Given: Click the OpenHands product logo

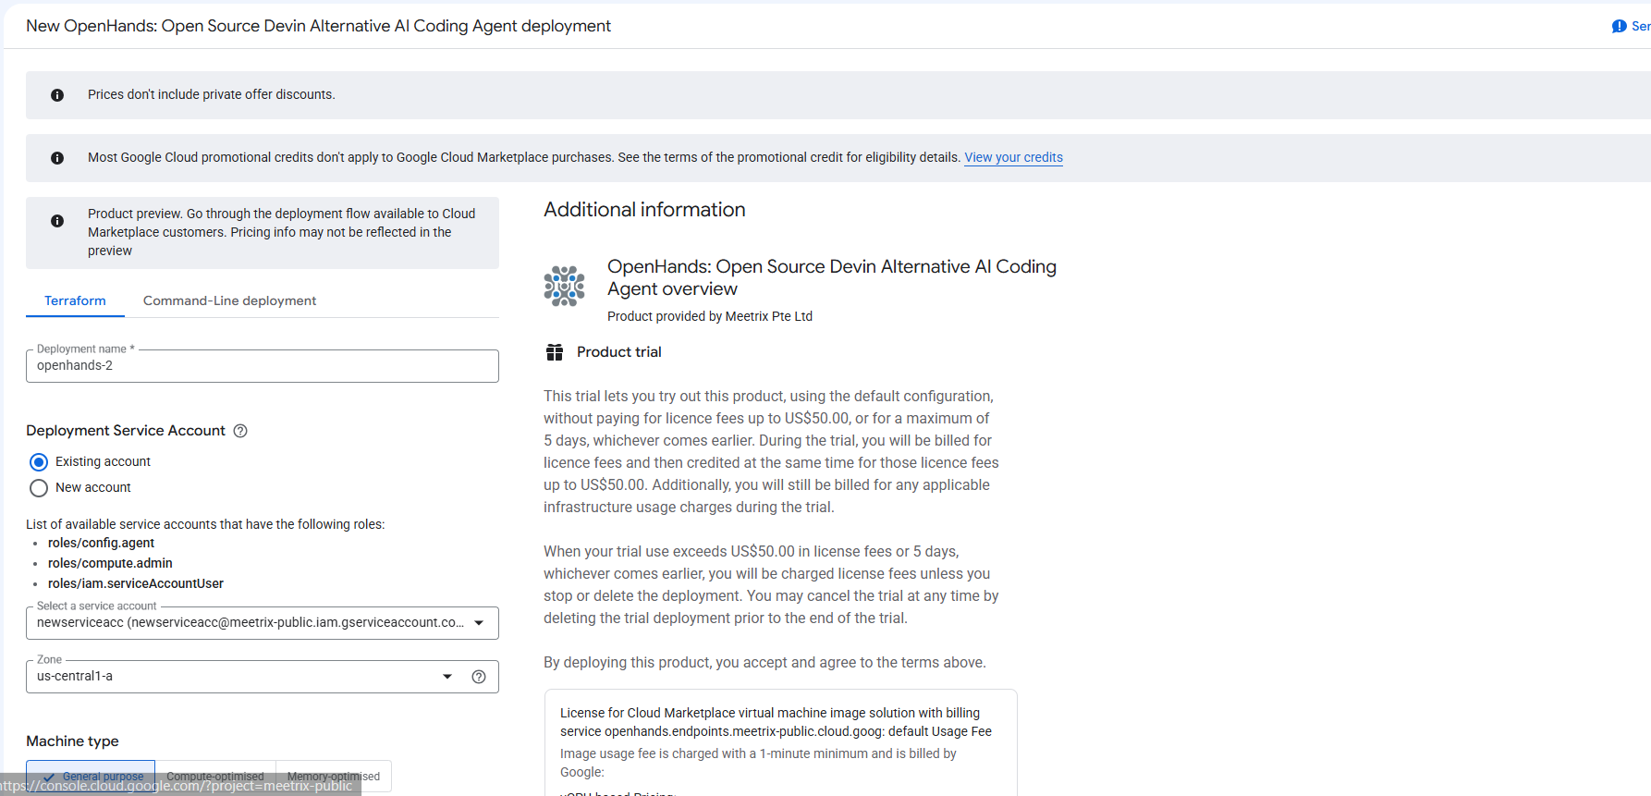Looking at the screenshot, I should pyautogui.click(x=564, y=286).
